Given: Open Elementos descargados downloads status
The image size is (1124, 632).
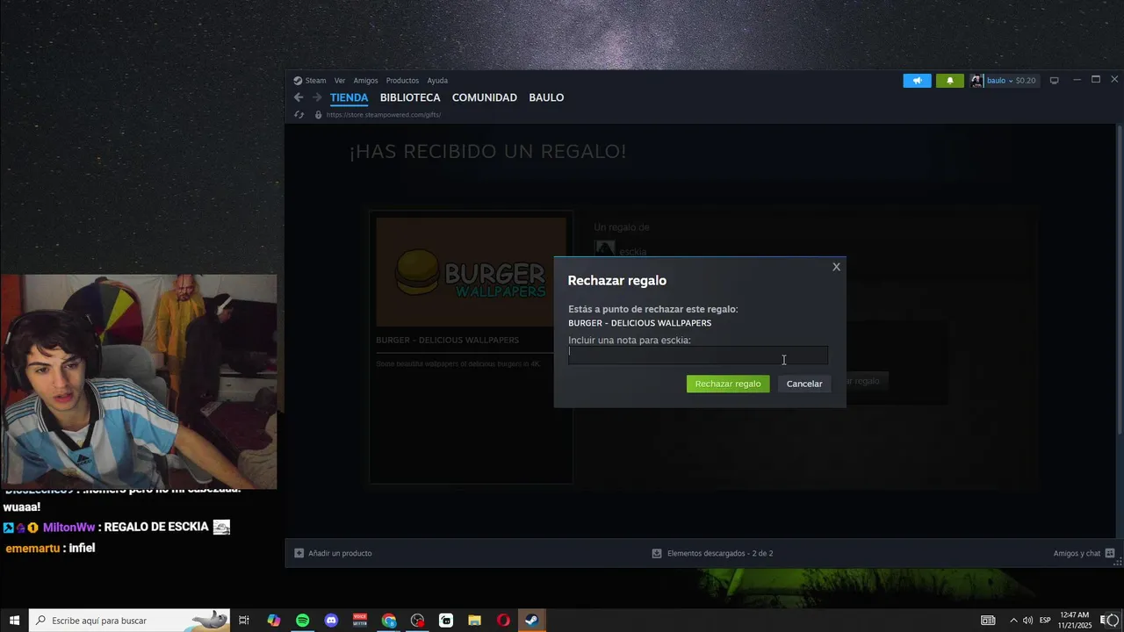Looking at the screenshot, I should [720, 554].
